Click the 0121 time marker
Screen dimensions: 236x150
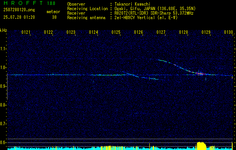click(x=26, y=32)
